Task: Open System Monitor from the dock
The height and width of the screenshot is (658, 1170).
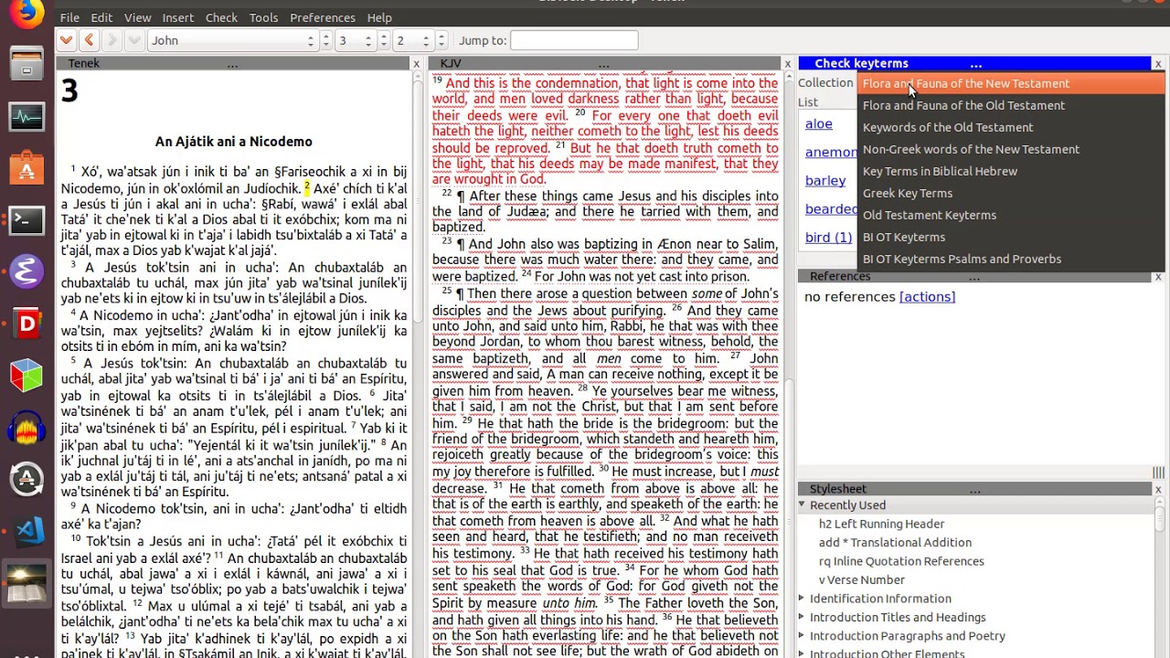Action: pos(27,117)
